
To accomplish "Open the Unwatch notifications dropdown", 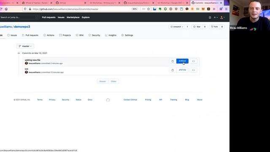I will tap(177, 27).
